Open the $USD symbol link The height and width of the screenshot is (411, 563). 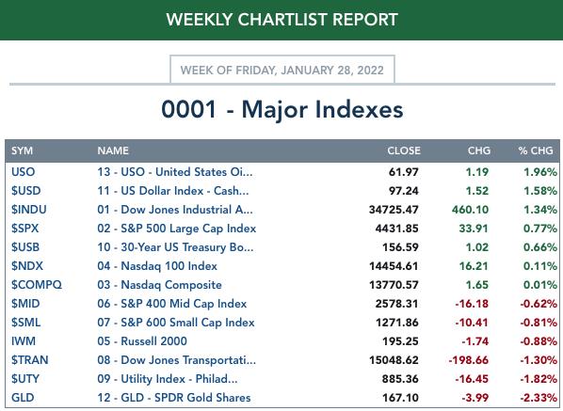point(25,191)
